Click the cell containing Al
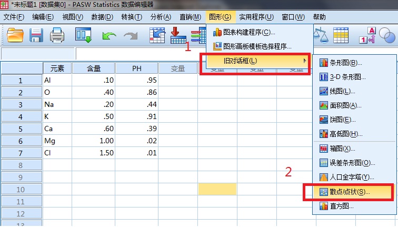The width and height of the screenshot is (398, 227). coord(57,80)
